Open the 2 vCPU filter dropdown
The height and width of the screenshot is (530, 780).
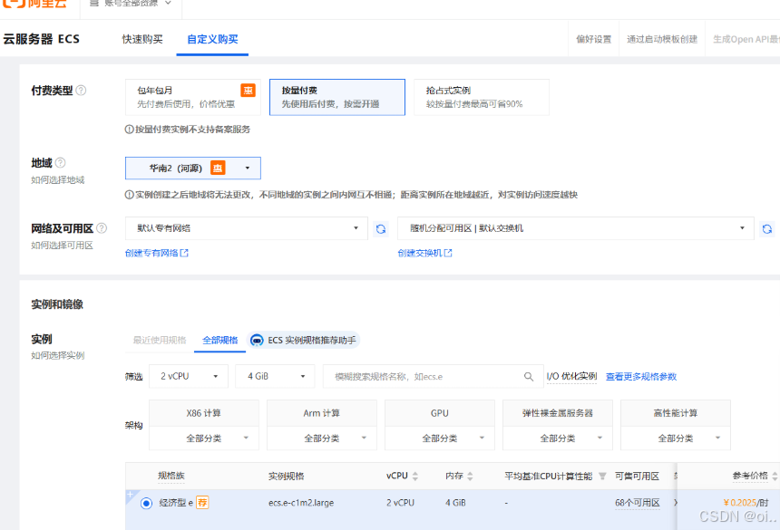click(x=189, y=377)
